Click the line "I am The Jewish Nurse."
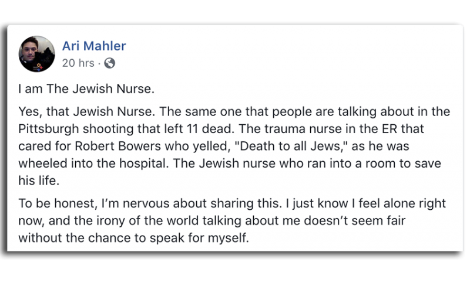The image size is (470, 286). coord(86,89)
